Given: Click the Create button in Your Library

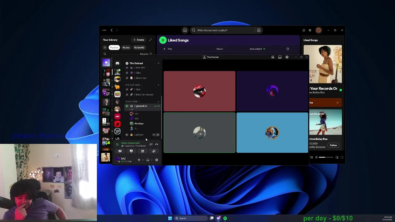Looking at the screenshot, I should pyautogui.click(x=139, y=40).
